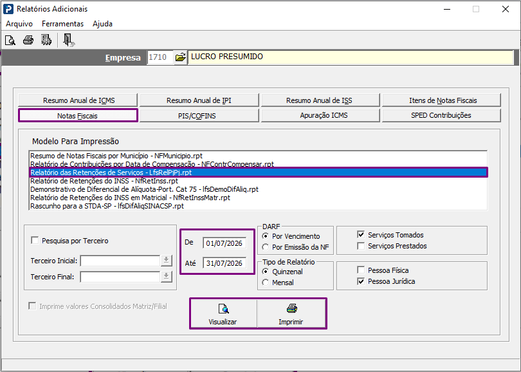
Task: Click the print setup toolbar icon
Action: point(46,41)
